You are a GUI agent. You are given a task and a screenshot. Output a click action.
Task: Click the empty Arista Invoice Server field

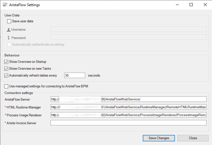128,123
